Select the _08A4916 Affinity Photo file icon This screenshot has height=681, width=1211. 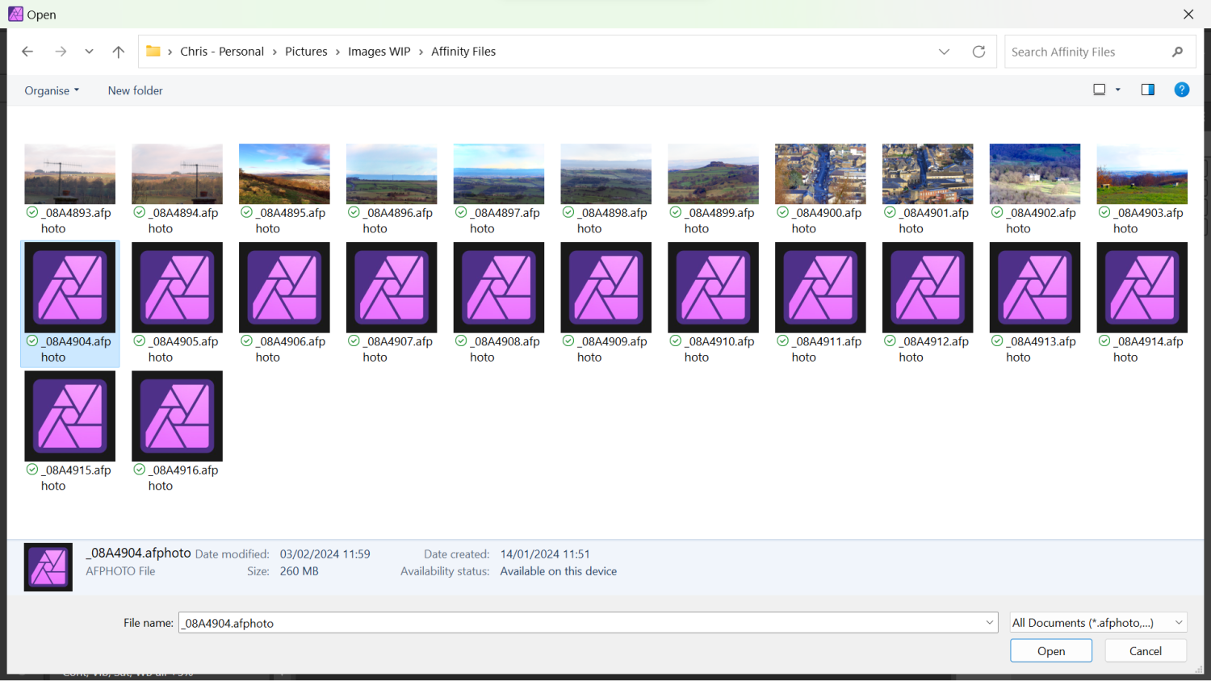[x=177, y=416]
